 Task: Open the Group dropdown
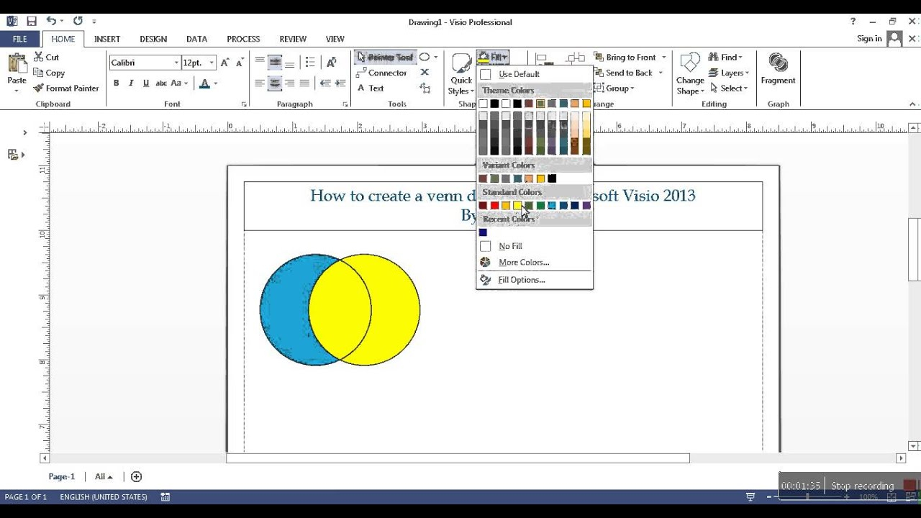tap(614, 88)
